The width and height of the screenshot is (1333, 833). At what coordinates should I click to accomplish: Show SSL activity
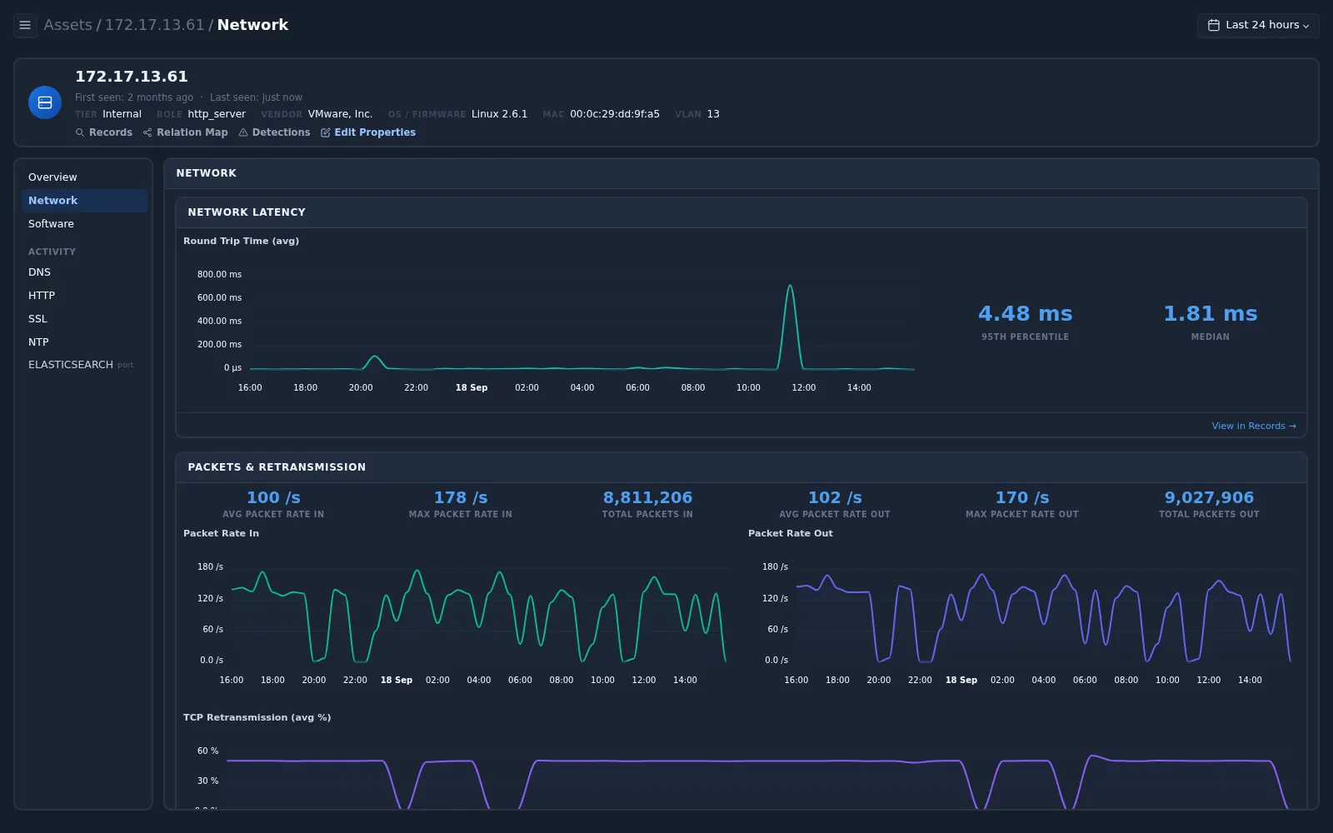85,319
